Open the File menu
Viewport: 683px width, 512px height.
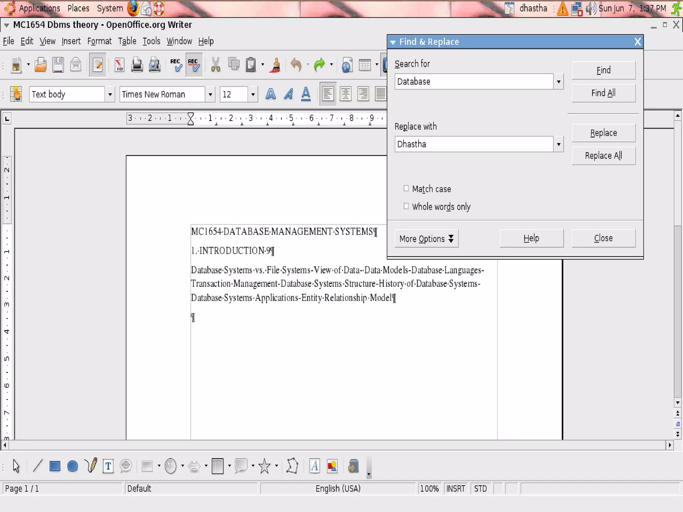point(8,41)
